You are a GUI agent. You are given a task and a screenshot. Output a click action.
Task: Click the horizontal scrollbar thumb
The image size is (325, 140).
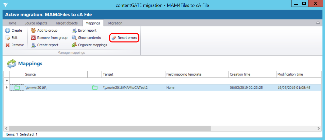point(110,129)
